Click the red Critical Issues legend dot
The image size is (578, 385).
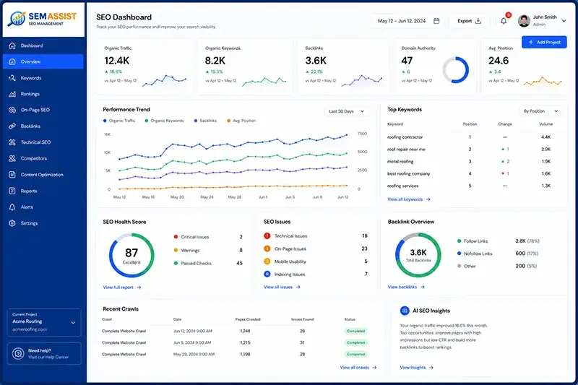point(176,237)
